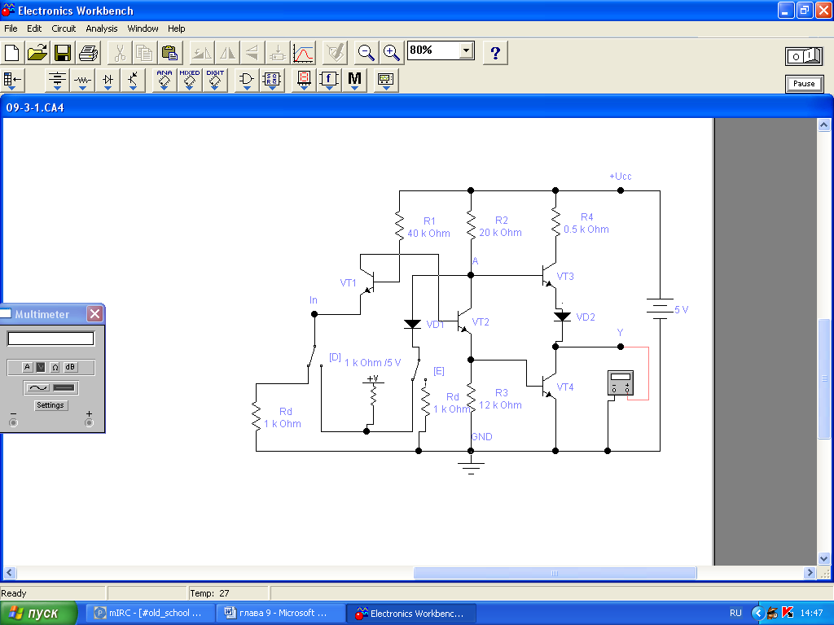Set multimeter to AC signal

38,388
